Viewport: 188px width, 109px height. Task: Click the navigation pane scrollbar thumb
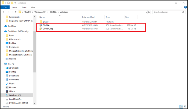(x=34, y=52)
